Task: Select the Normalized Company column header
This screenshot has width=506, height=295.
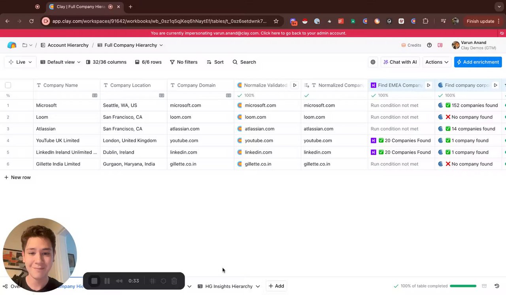Action: click(x=334, y=85)
